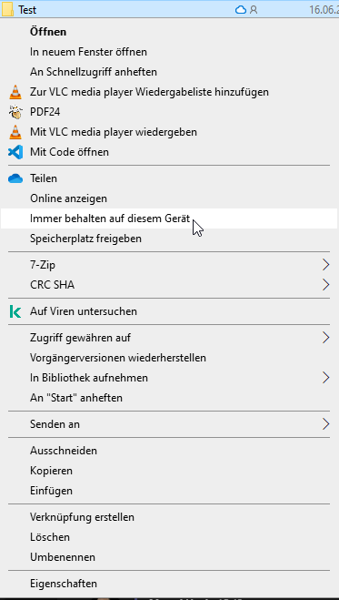339x600 pixels.
Task: Click the VLC cone icon beside wiedergeben
Action: click(15, 132)
